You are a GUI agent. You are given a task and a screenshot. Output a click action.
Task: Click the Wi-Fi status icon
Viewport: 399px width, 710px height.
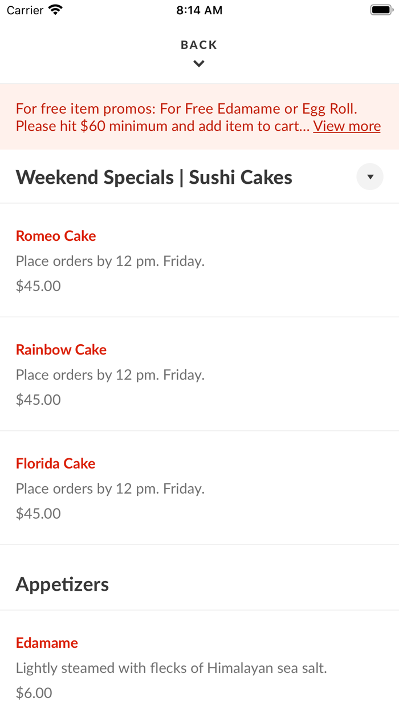coord(54,9)
